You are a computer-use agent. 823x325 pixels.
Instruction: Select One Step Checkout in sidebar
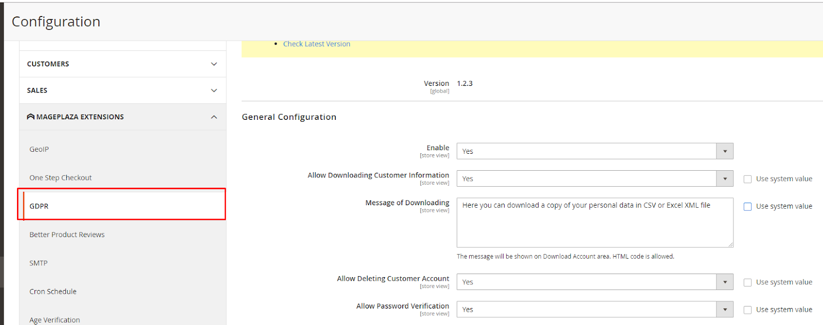(x=61, y=178)
